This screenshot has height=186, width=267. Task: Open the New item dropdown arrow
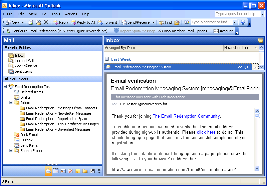(x=23, y=22)
